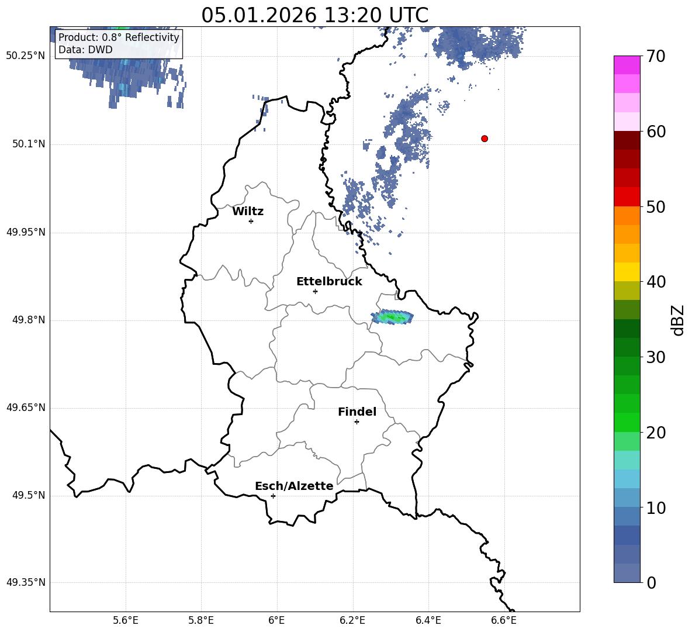Viewport: 692px width, 632px height.
Task: Click the 20 tick on colorbar
Action: click(656, 433)
